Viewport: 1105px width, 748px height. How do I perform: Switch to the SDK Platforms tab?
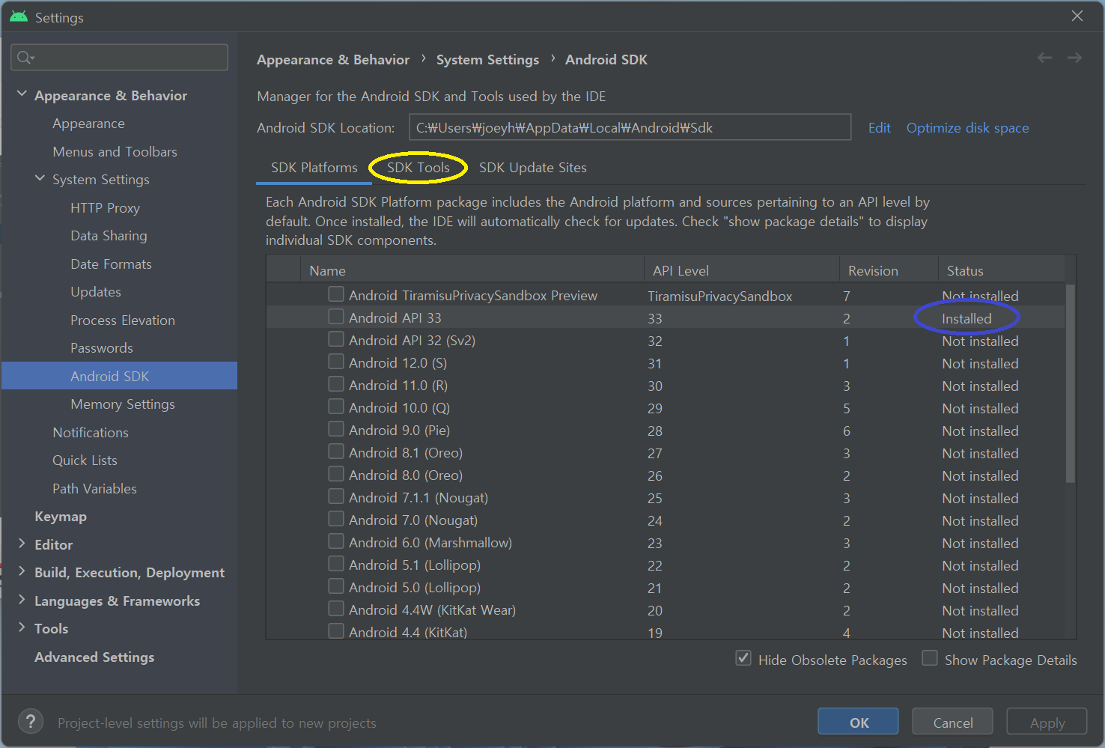coord(314,168)
